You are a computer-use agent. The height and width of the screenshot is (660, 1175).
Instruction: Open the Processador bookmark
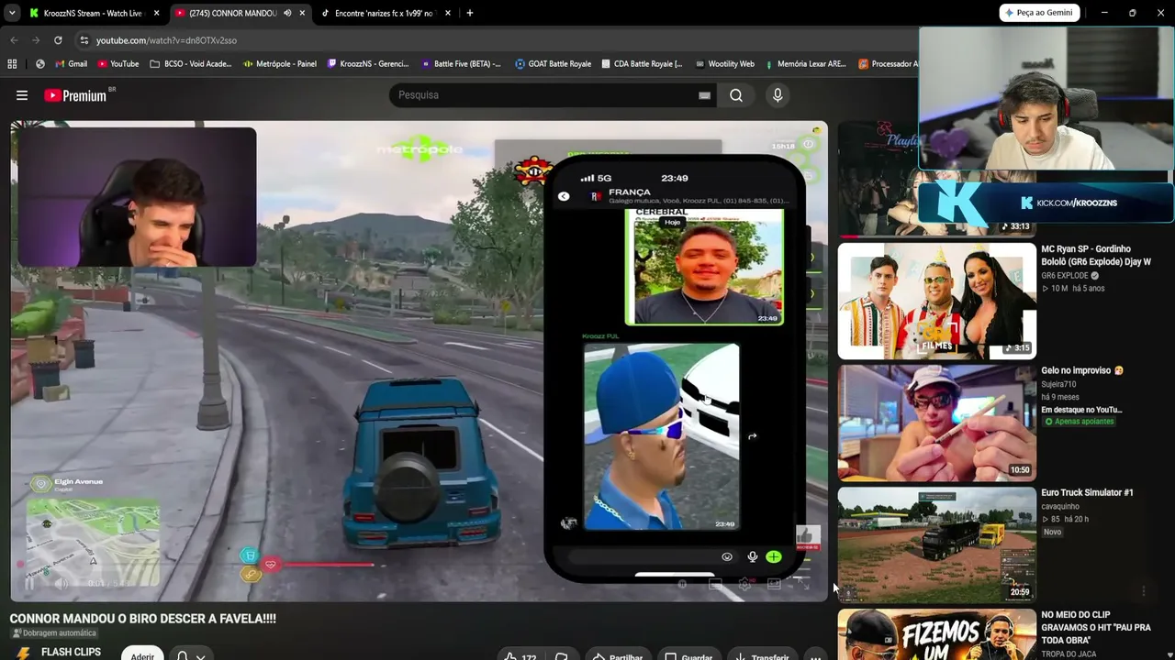(x=888, y=64)
